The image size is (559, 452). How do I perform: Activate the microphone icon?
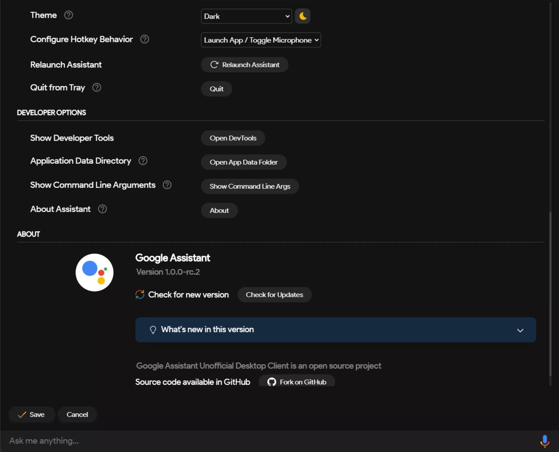(x=545, y=441)
